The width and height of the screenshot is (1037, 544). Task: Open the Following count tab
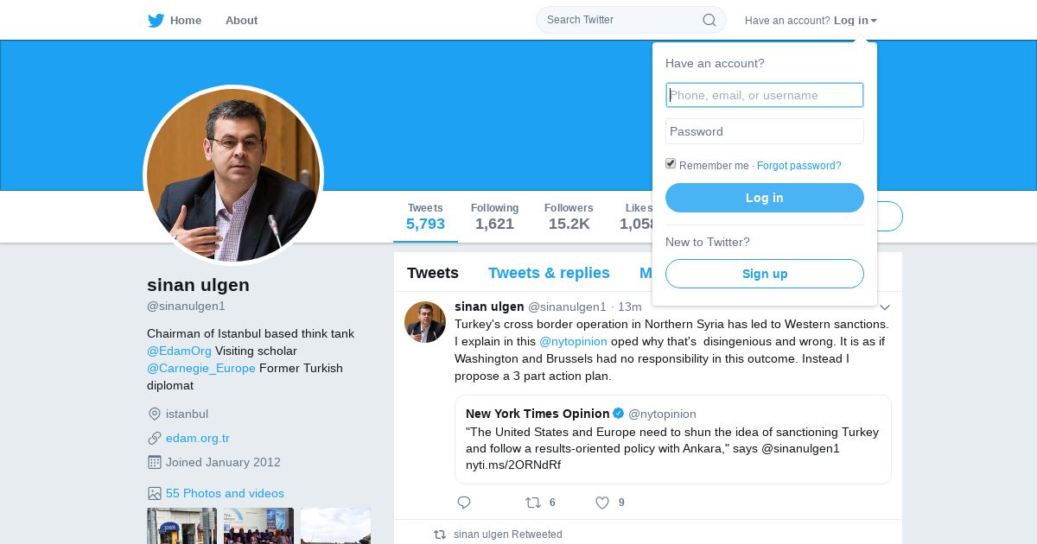point(494,217)
